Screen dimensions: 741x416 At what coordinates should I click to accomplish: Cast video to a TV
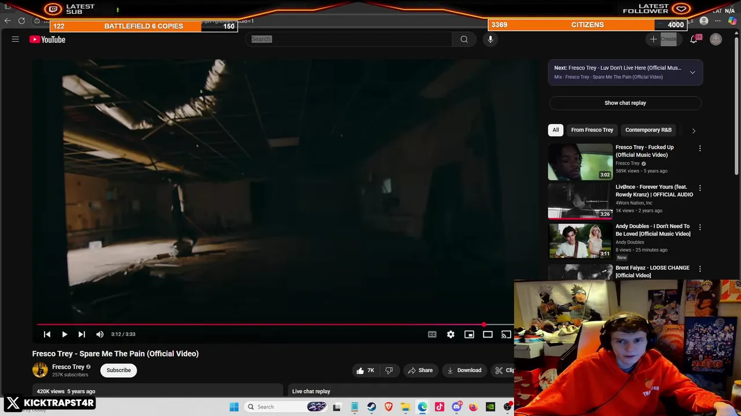click(506, 334)
